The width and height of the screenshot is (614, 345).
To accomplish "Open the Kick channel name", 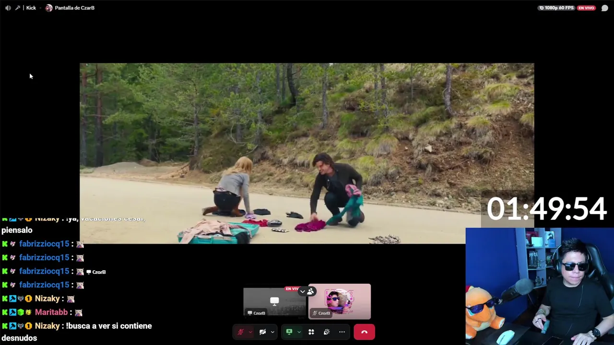I will [31, 8].
